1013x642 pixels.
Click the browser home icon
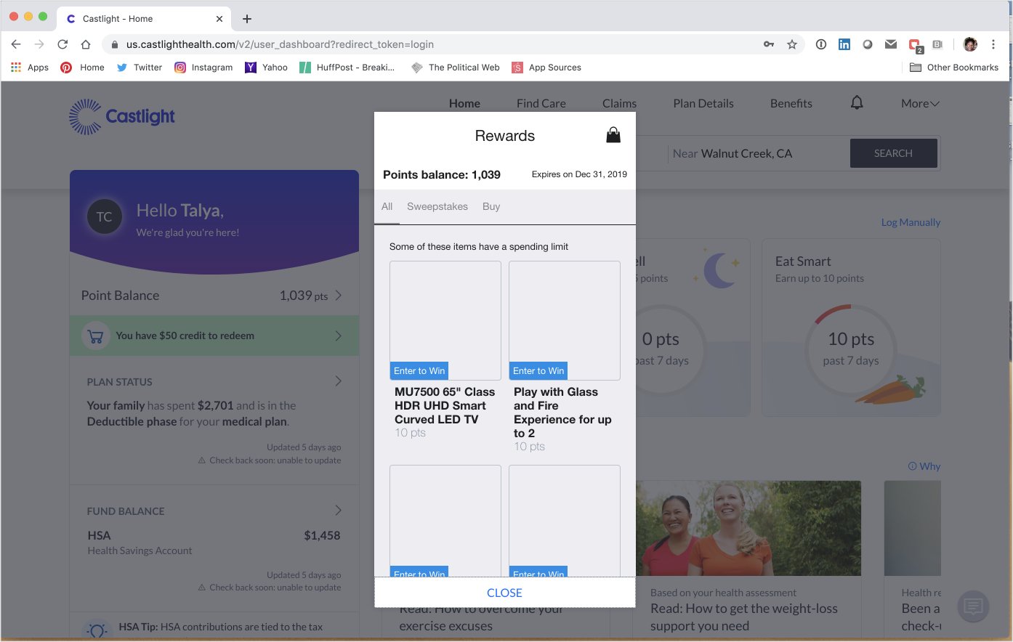click(x=86, y=44)
